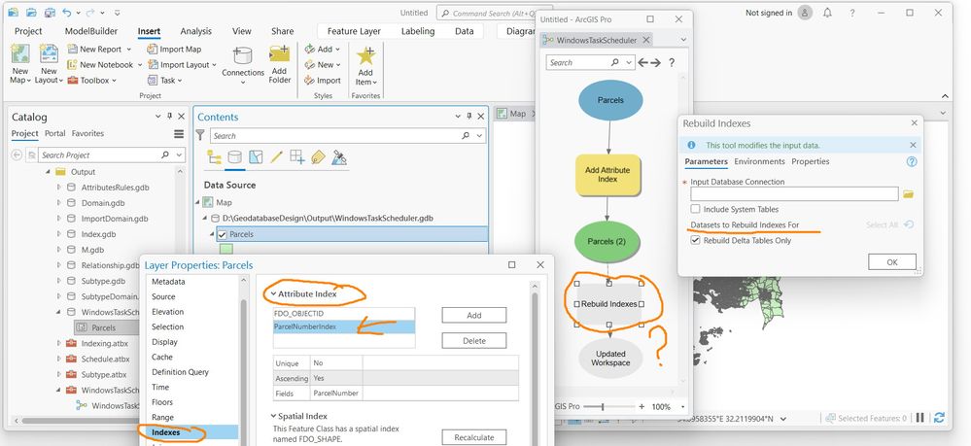Enable Include System Tables checkbox
Viewport: 971px width, 446px height.
pyautogui.click(x=695, y=209)
